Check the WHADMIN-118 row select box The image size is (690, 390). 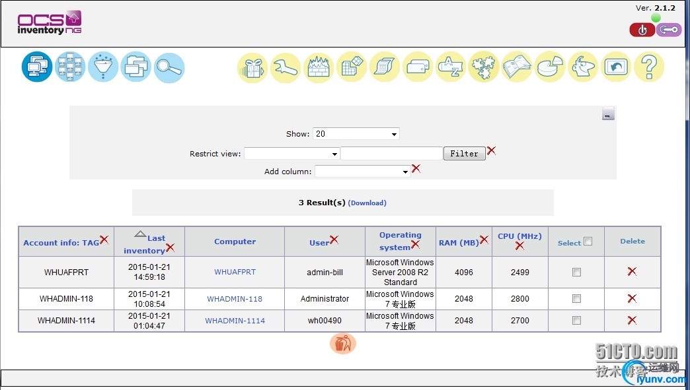(576, 299)
